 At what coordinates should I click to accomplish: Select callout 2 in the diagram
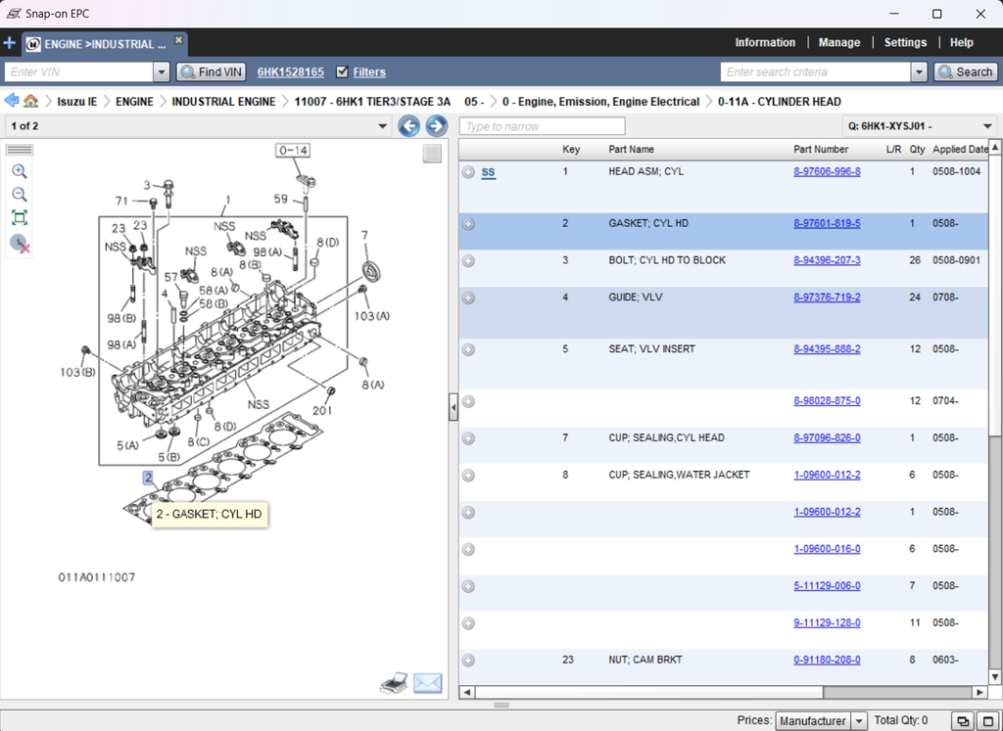[x=148, y=478]
